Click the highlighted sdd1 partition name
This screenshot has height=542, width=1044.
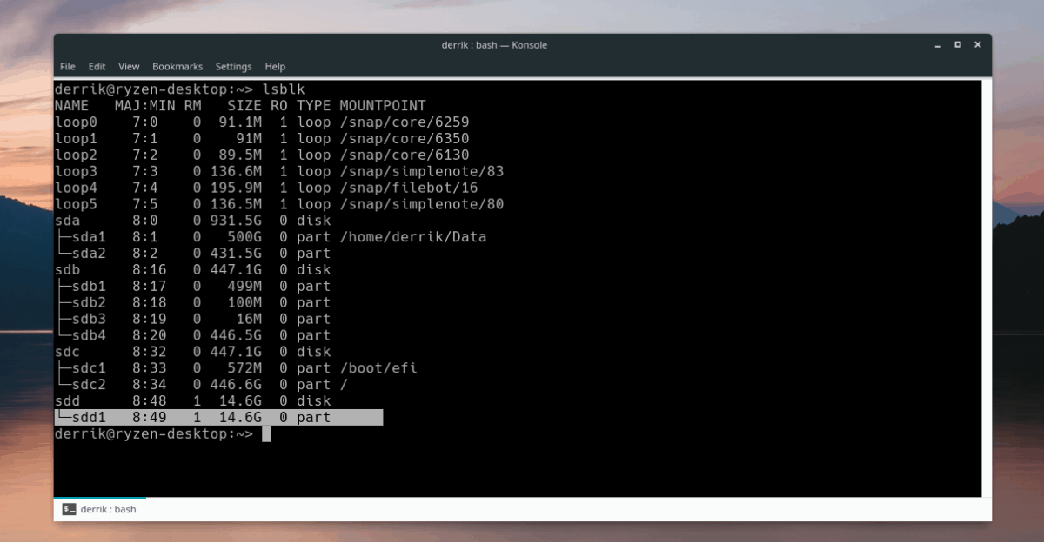tap(89, 417)
